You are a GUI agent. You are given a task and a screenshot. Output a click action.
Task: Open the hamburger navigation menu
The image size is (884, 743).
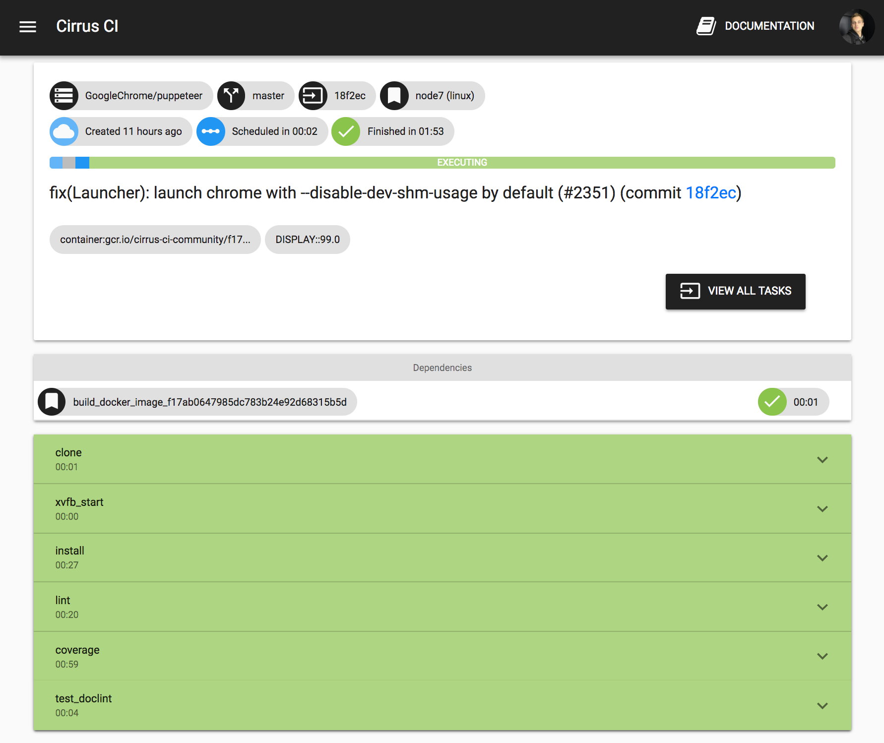tap(28, 26)
